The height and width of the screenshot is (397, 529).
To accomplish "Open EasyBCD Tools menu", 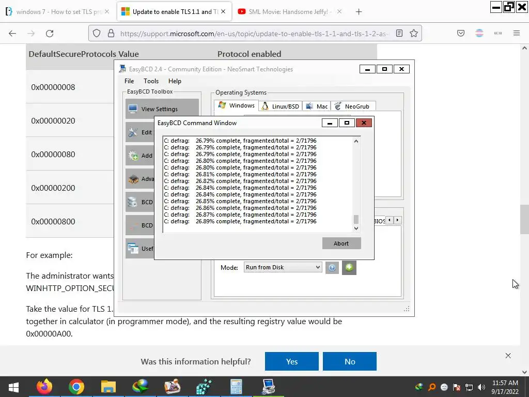I will [x=151, y=81].
